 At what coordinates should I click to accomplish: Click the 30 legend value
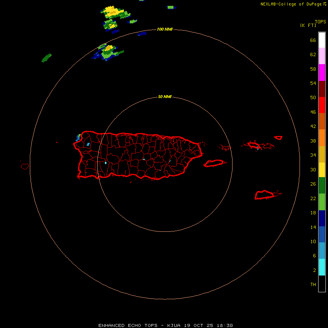click(313, 169)
